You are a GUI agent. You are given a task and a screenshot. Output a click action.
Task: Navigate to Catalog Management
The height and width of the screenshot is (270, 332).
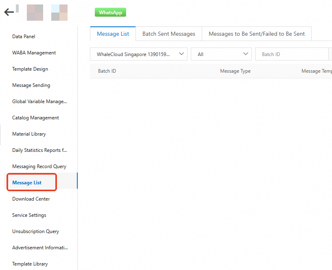(35, 118)
